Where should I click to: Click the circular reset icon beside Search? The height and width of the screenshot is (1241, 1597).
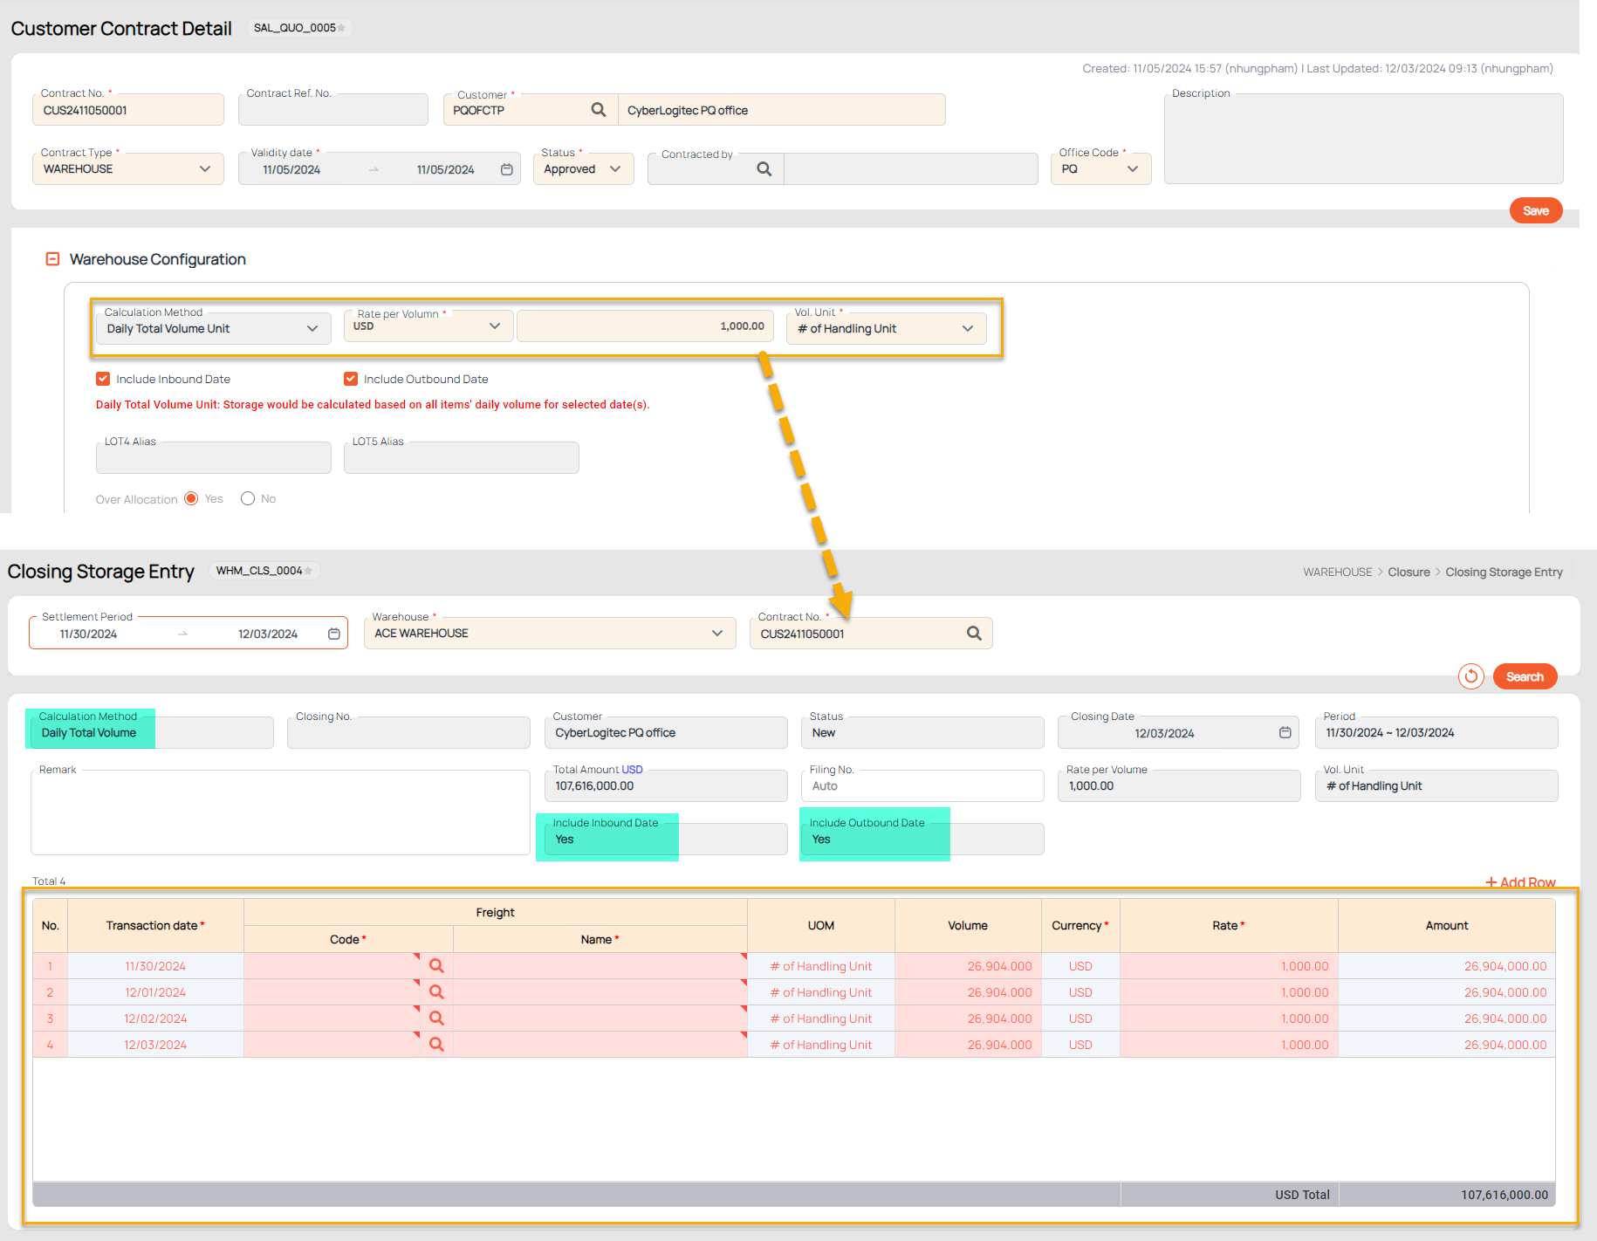pyautogui.click(x=1470, y=676)
